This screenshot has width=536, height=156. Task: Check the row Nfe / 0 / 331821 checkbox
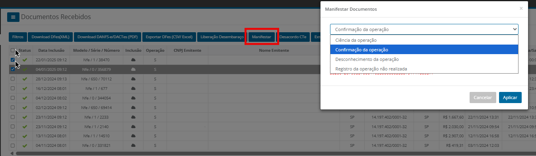tap(13, 146)
